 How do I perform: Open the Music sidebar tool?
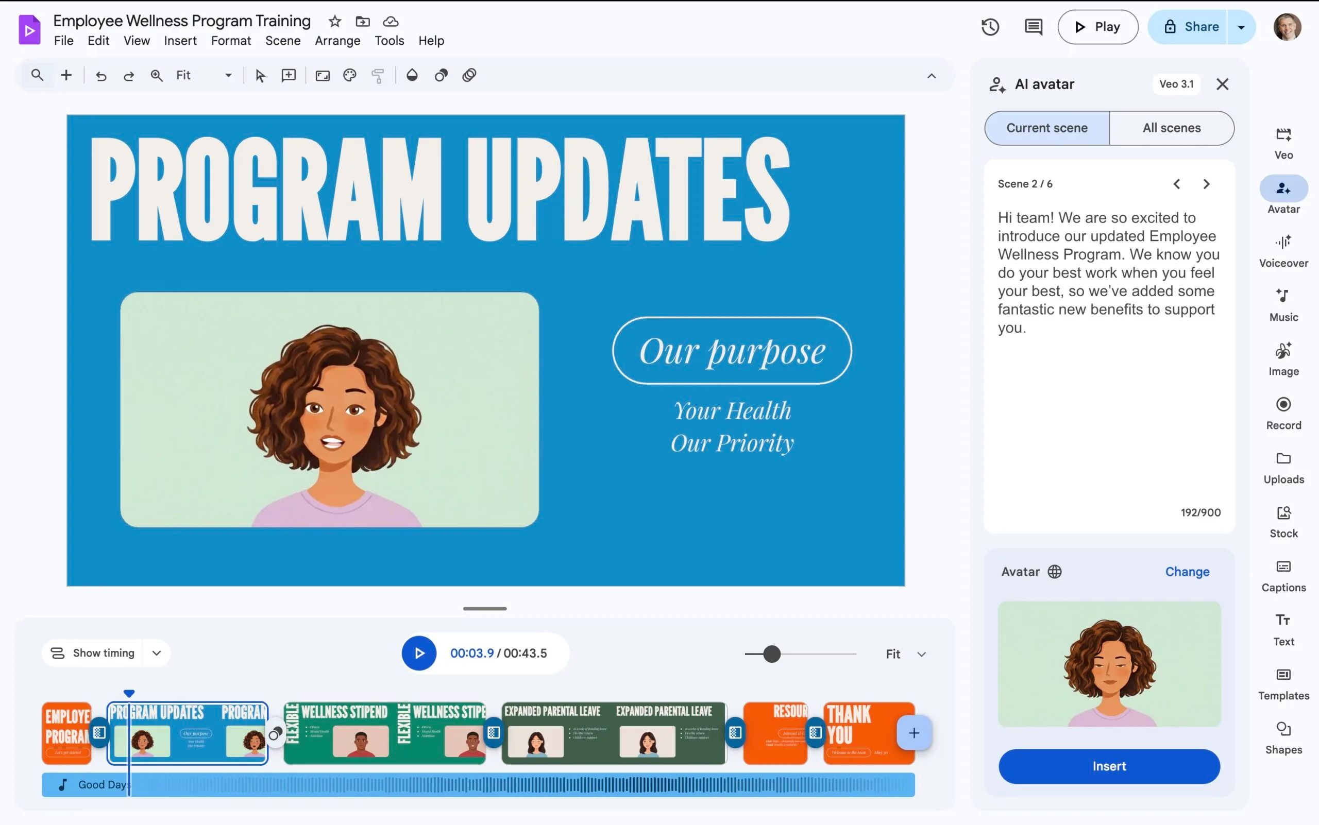pos(1283,304)
